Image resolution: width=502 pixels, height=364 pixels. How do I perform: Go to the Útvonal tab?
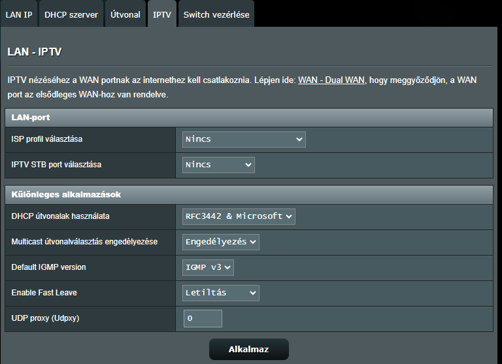click(x=125, y=14)
